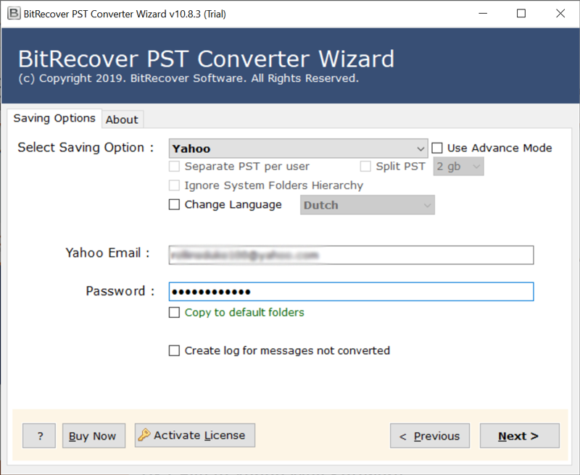This screenshot has width=580, height=475.
Task: Open the Select Saving Option dropdown showing Yahoo
Action: 298,148
